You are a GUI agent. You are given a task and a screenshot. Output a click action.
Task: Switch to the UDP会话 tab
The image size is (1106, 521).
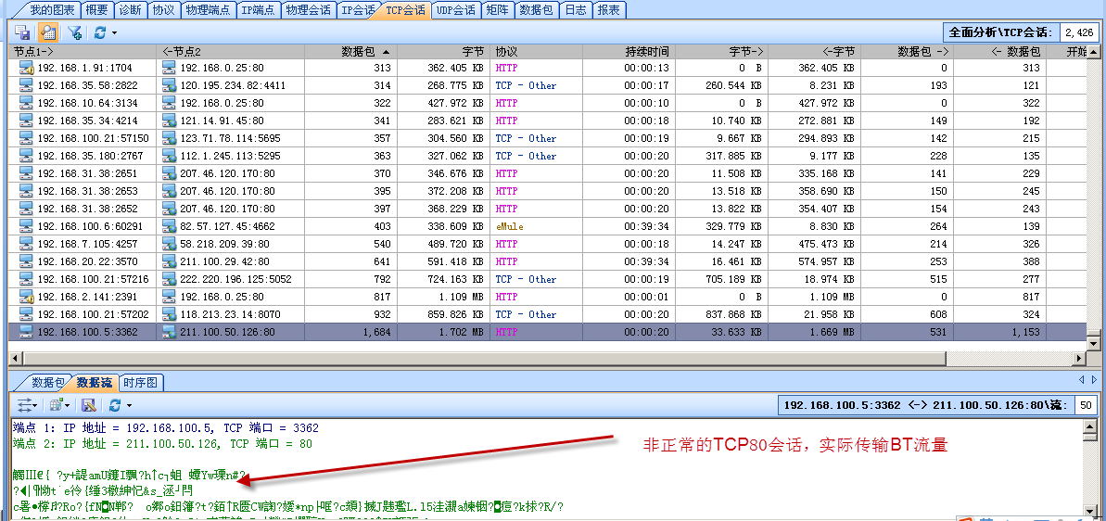(x=455, y=10)
